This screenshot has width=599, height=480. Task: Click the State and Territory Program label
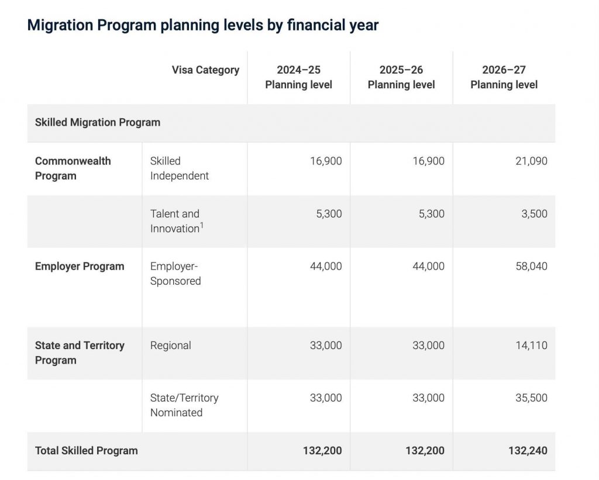tap(80, 353)
